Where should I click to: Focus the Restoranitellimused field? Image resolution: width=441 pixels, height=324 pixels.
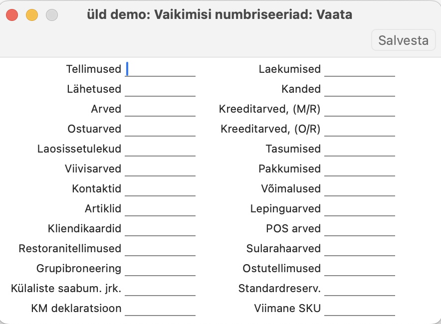click(x=160, y=249)
